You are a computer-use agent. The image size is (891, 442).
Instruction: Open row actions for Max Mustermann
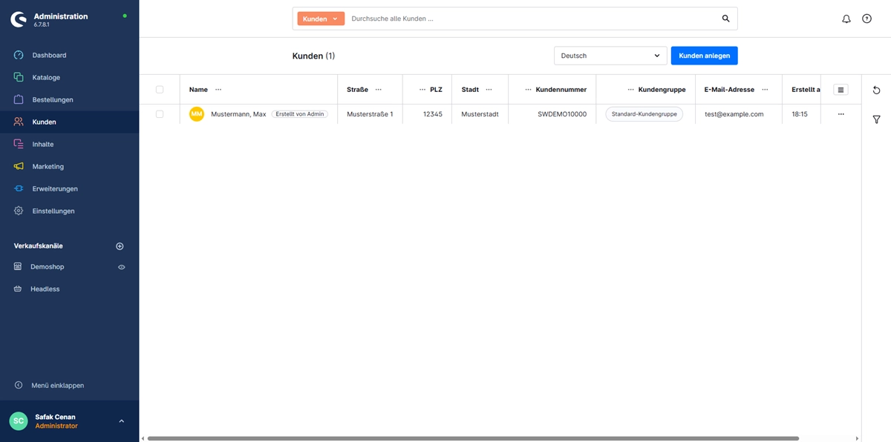[x=841, y=114]
